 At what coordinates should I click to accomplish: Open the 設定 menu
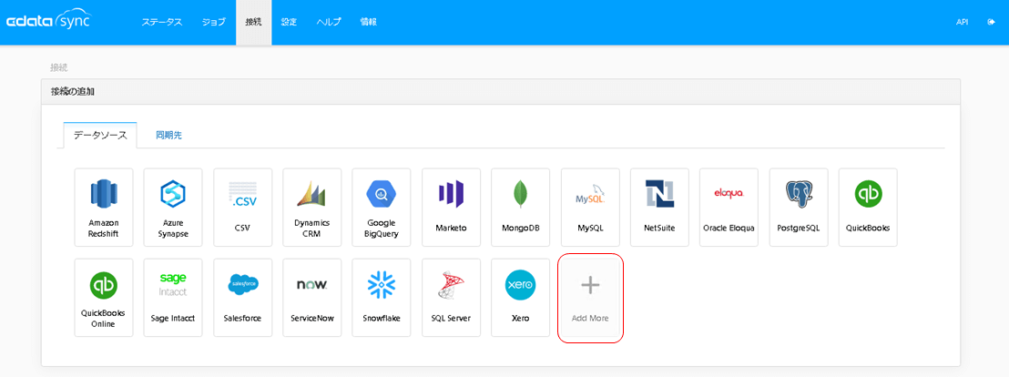(x=289, y=22)
